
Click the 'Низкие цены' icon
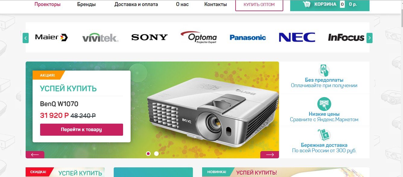324,104
